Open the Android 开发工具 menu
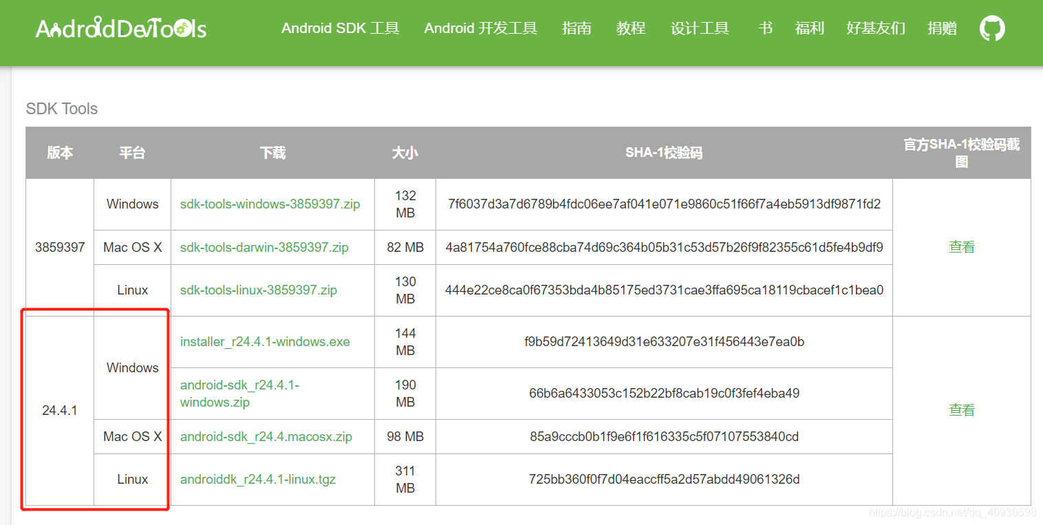Image resolution: width=1043 pixels, height=525 pixels. pyautogui.click(x=481, y=28)
